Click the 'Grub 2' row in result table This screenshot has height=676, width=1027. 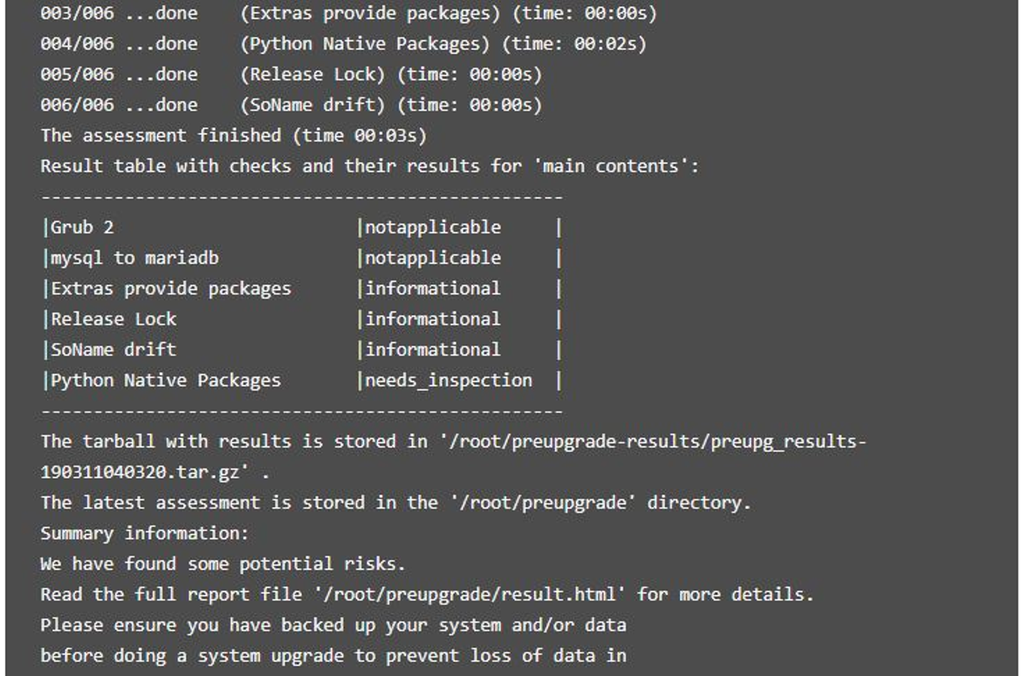point(82,227)
